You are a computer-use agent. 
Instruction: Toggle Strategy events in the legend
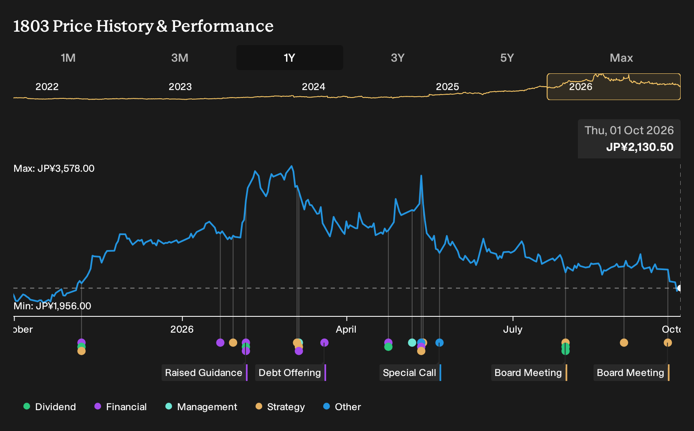(280, 407)
